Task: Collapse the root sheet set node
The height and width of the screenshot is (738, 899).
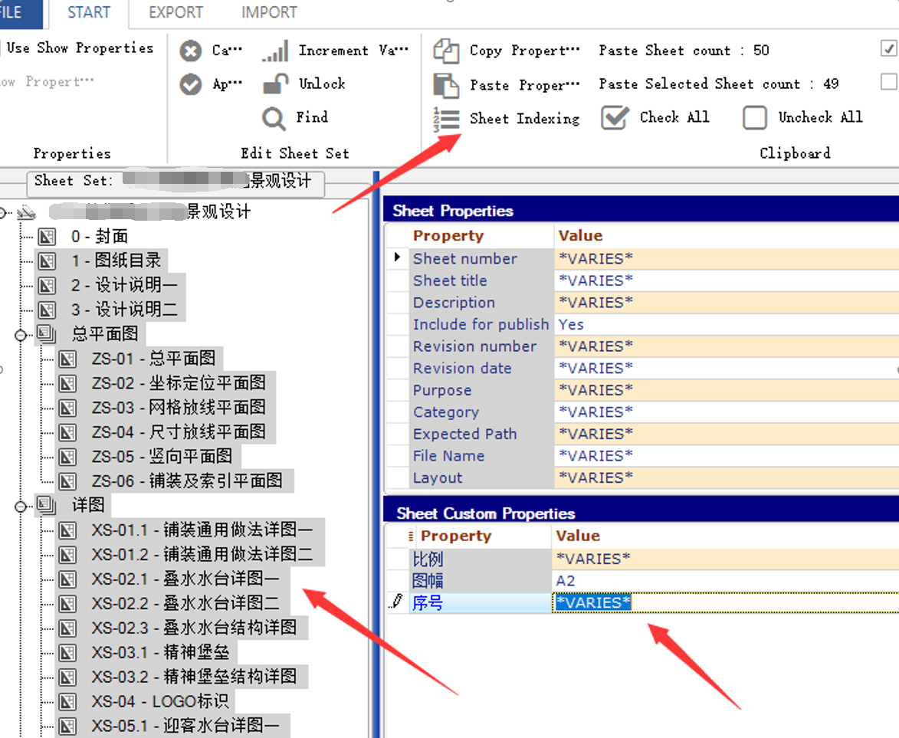Action: (x=5, y=212)
